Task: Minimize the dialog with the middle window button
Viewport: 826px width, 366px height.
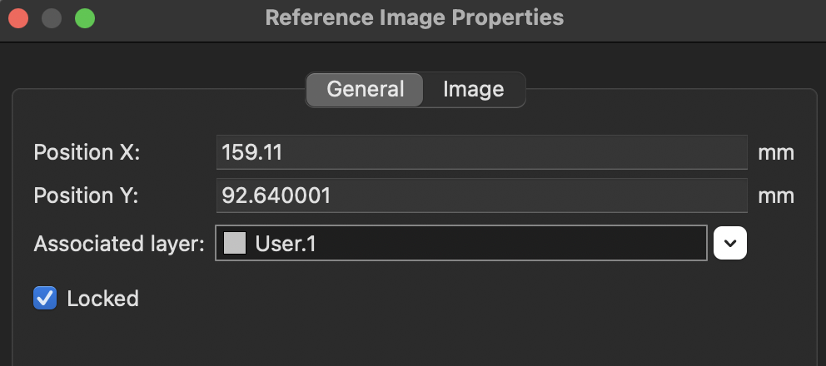Action: click(52, 17)
